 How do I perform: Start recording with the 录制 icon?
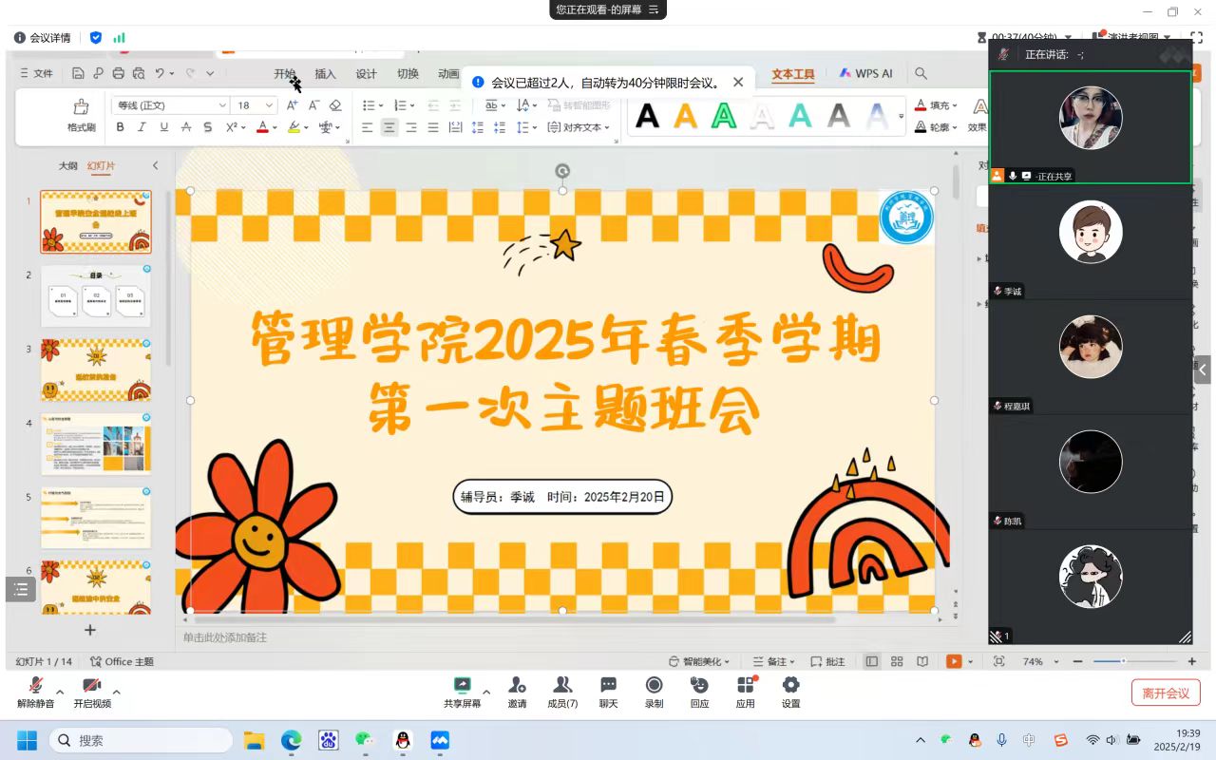[x=654, y=685]
